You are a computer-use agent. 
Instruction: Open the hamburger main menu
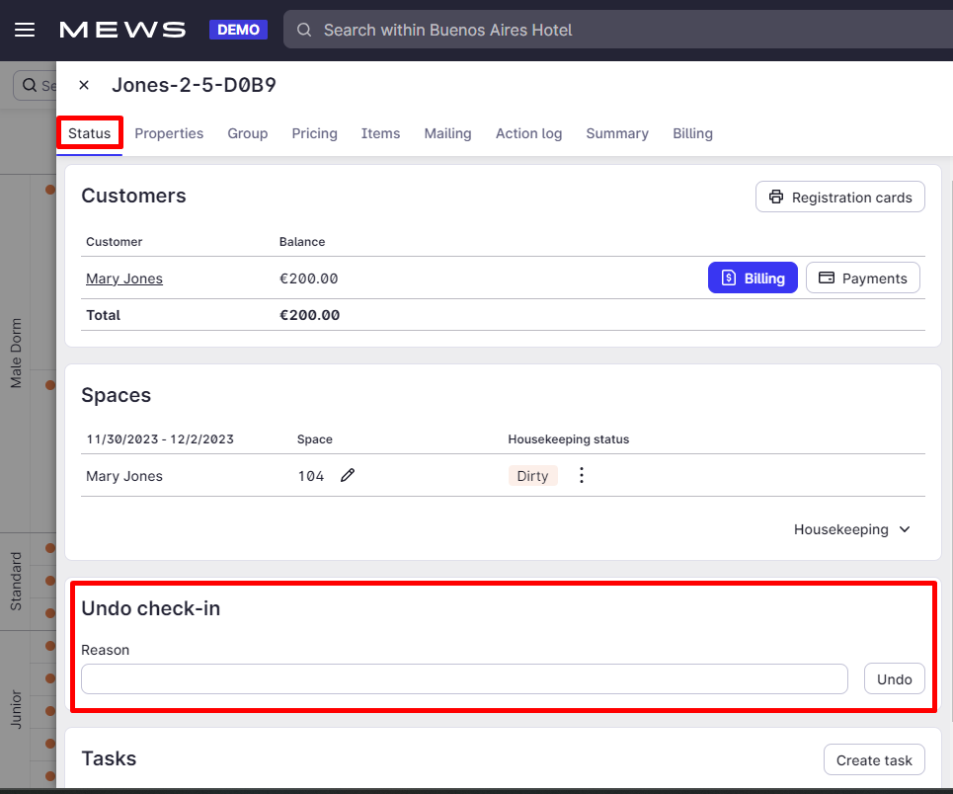click(x=25, y=30)
